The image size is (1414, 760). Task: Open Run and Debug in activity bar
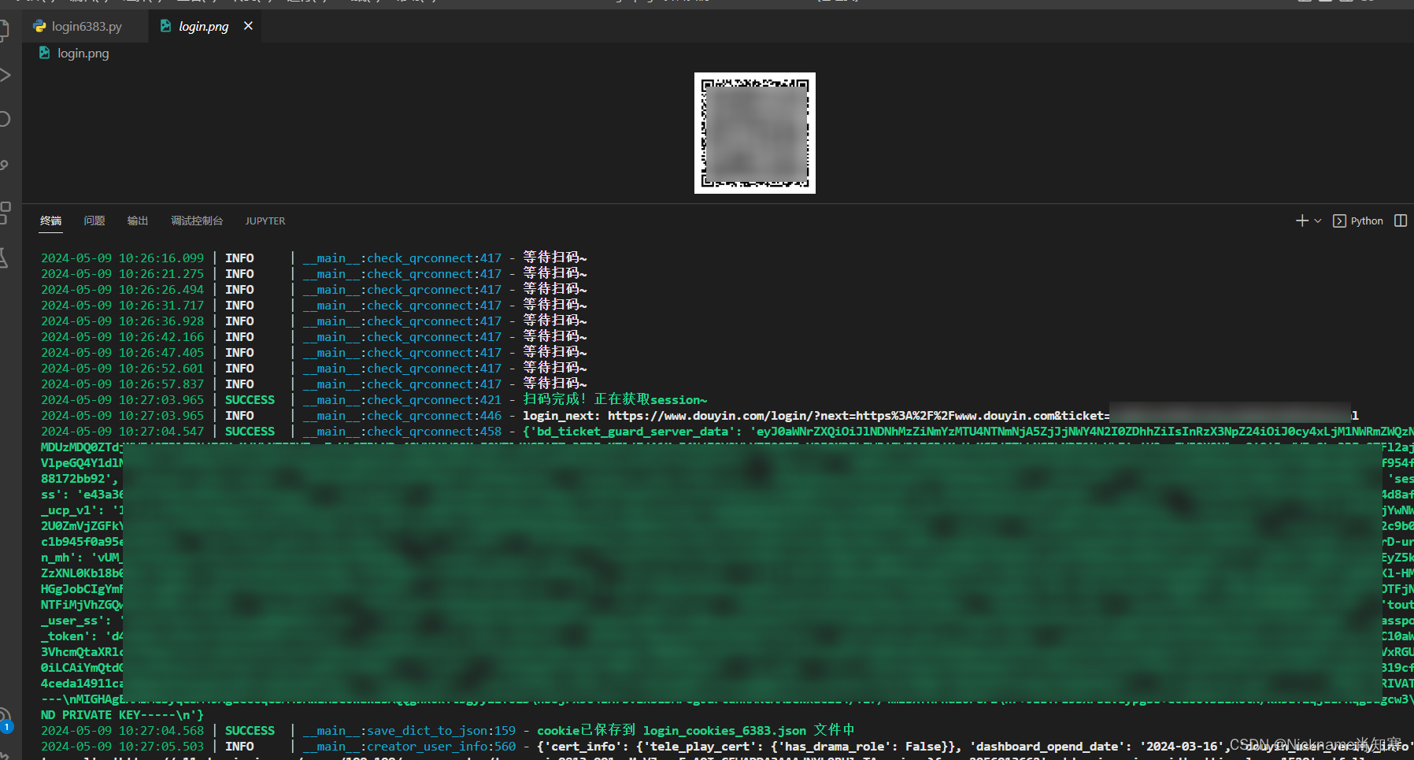[5, 76]
